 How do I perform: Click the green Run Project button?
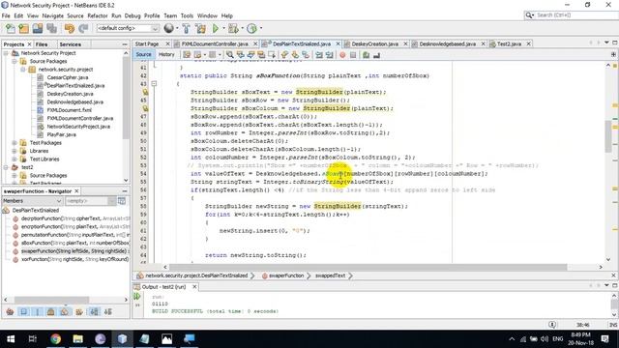coord(216,28)
